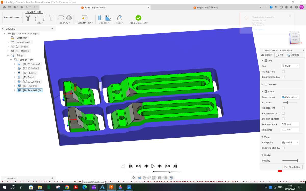Select the first tool display icon in Tool group
Viewport: 306px width, 191px height.
28,18
